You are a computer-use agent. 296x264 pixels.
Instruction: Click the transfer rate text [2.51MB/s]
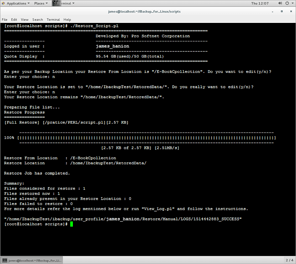point(167,148)
